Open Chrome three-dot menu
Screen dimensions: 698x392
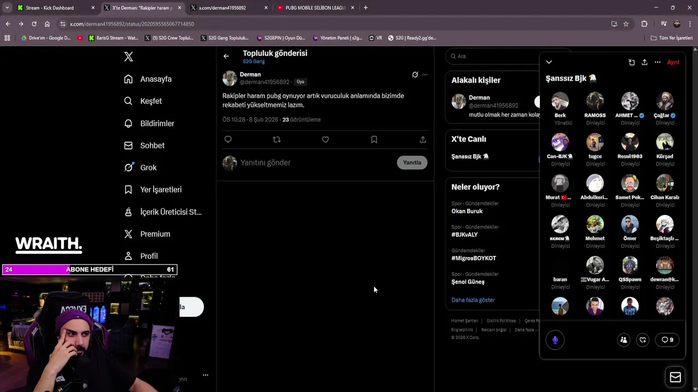(690, 24)
